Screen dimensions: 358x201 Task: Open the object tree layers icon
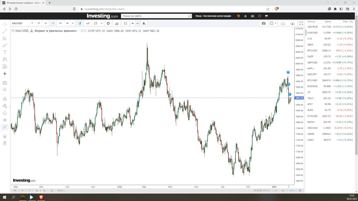coord(5,136)
